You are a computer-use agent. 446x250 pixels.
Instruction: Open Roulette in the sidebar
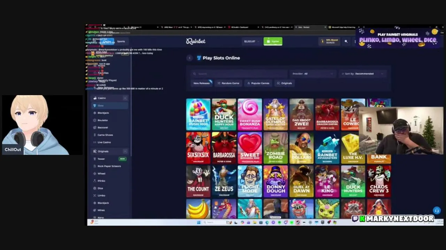pos(102,120)
